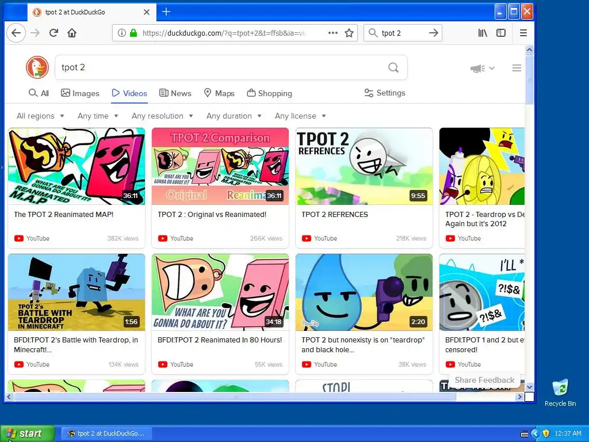Close the 'tpot 2 at DuckDuckGo' tab
This screenshot has width=589, height=442.
[x=147, y=12]
